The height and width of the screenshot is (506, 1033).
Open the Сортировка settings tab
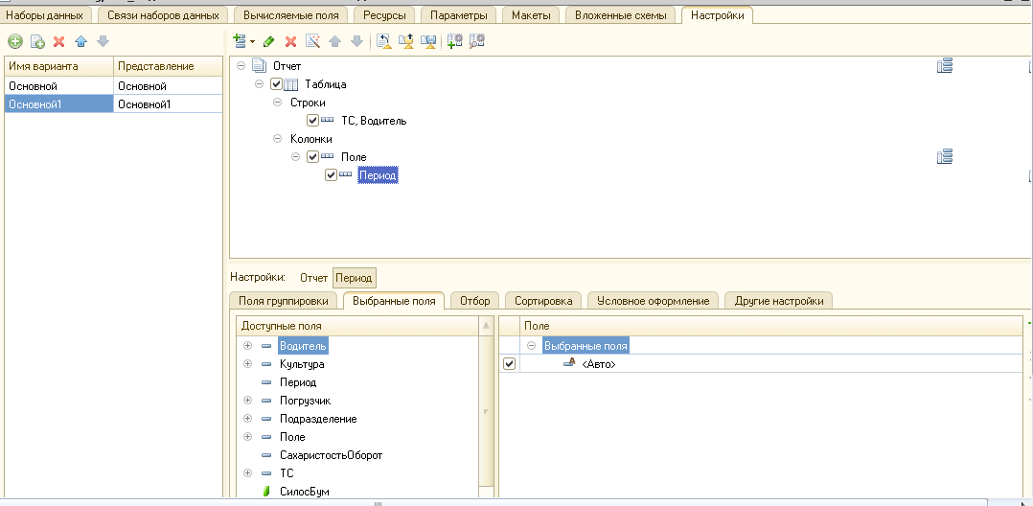pyautogui.click(x=542, y=301)
